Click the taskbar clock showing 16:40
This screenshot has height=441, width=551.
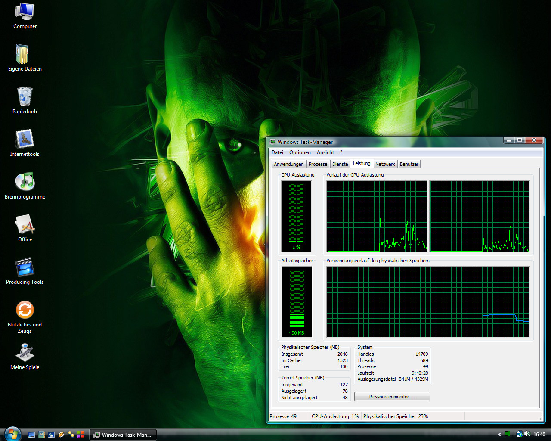(539, 435)
